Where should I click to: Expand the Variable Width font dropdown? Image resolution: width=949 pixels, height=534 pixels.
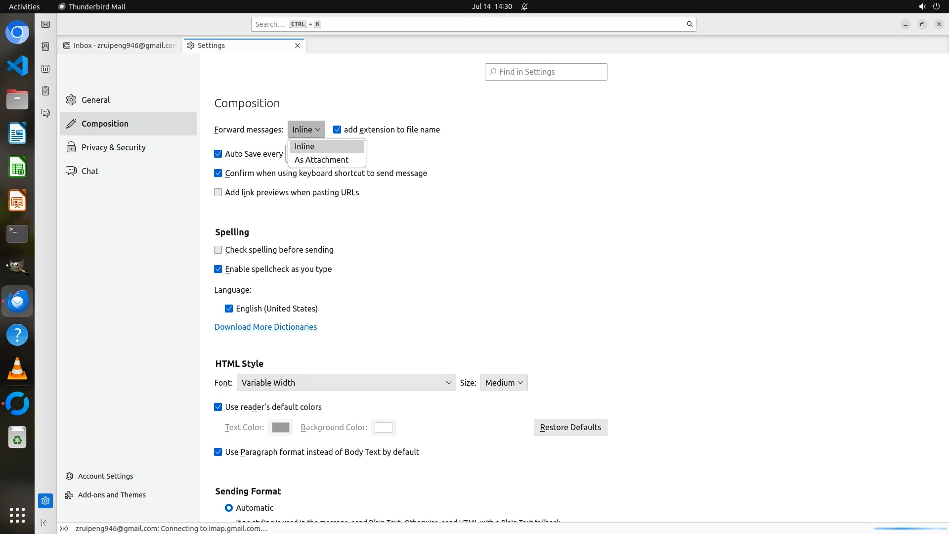346,383
